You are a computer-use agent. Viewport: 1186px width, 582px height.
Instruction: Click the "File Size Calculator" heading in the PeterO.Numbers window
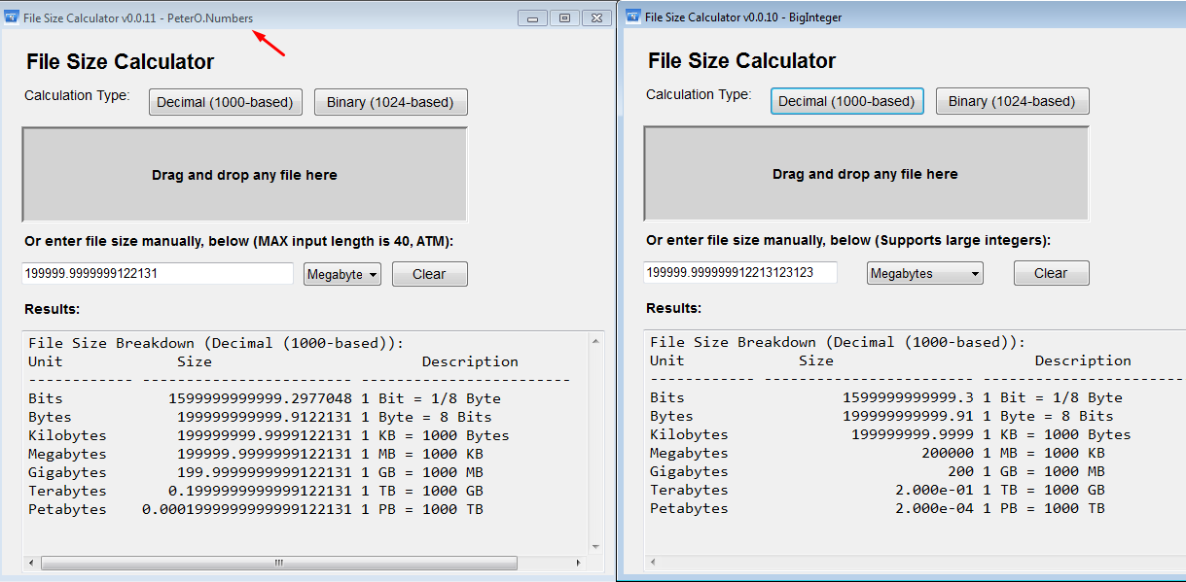[x=121, y=62]
